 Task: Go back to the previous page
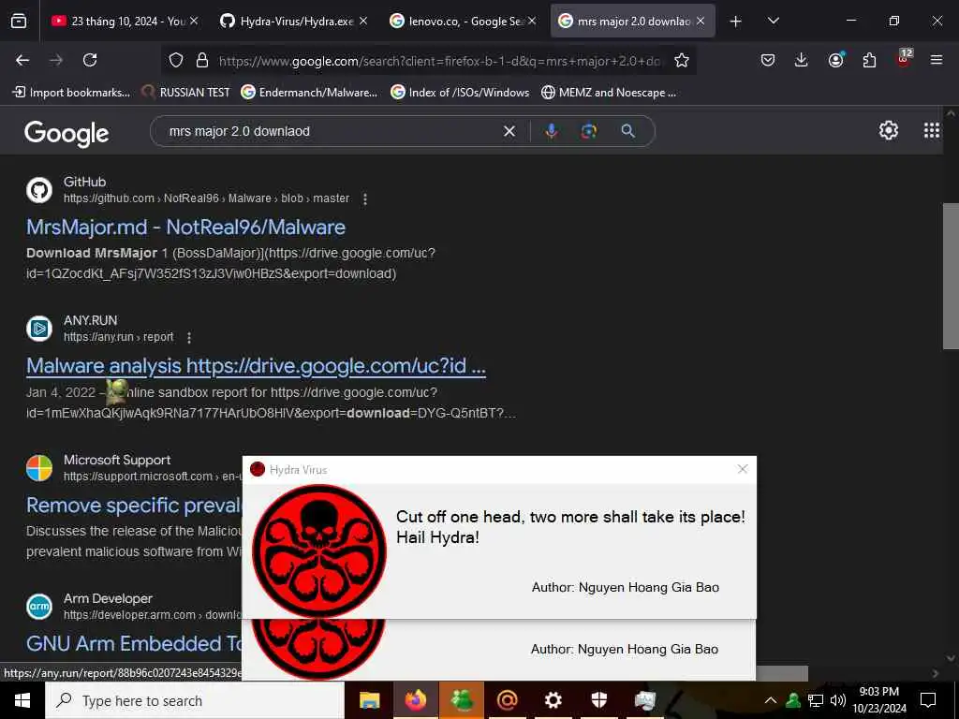(x=22, y=60)
